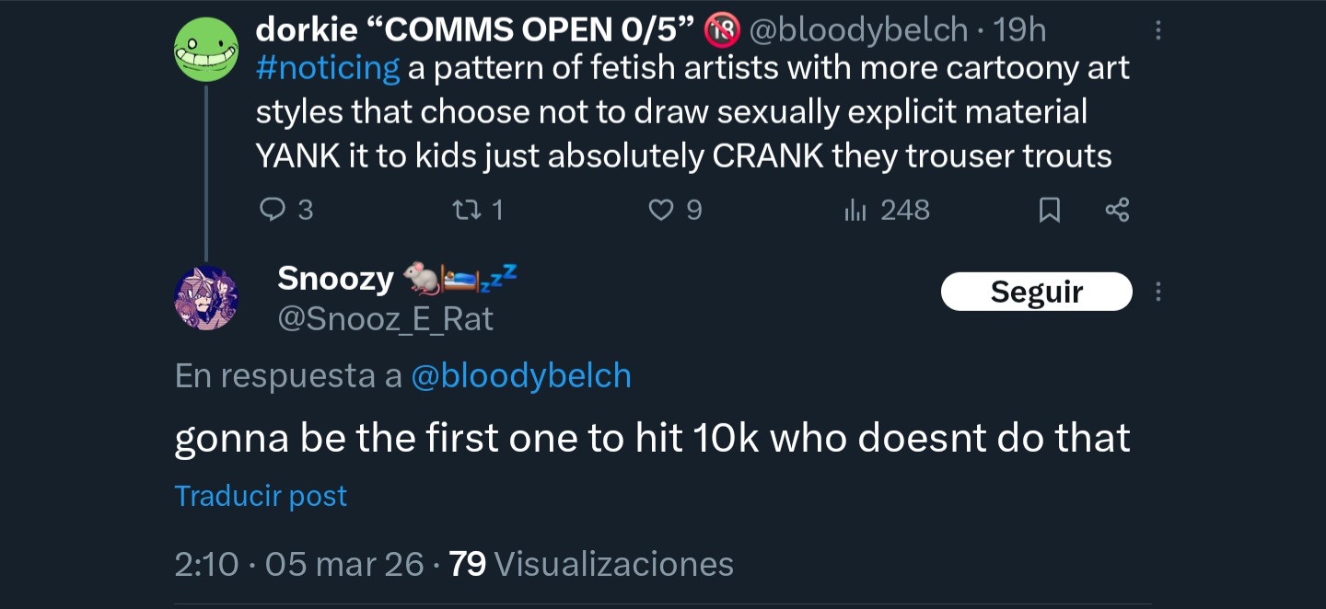This screenshot has height=609, width=1326.
Task: Open Snoozy's profile avatar
Action: 206,298
